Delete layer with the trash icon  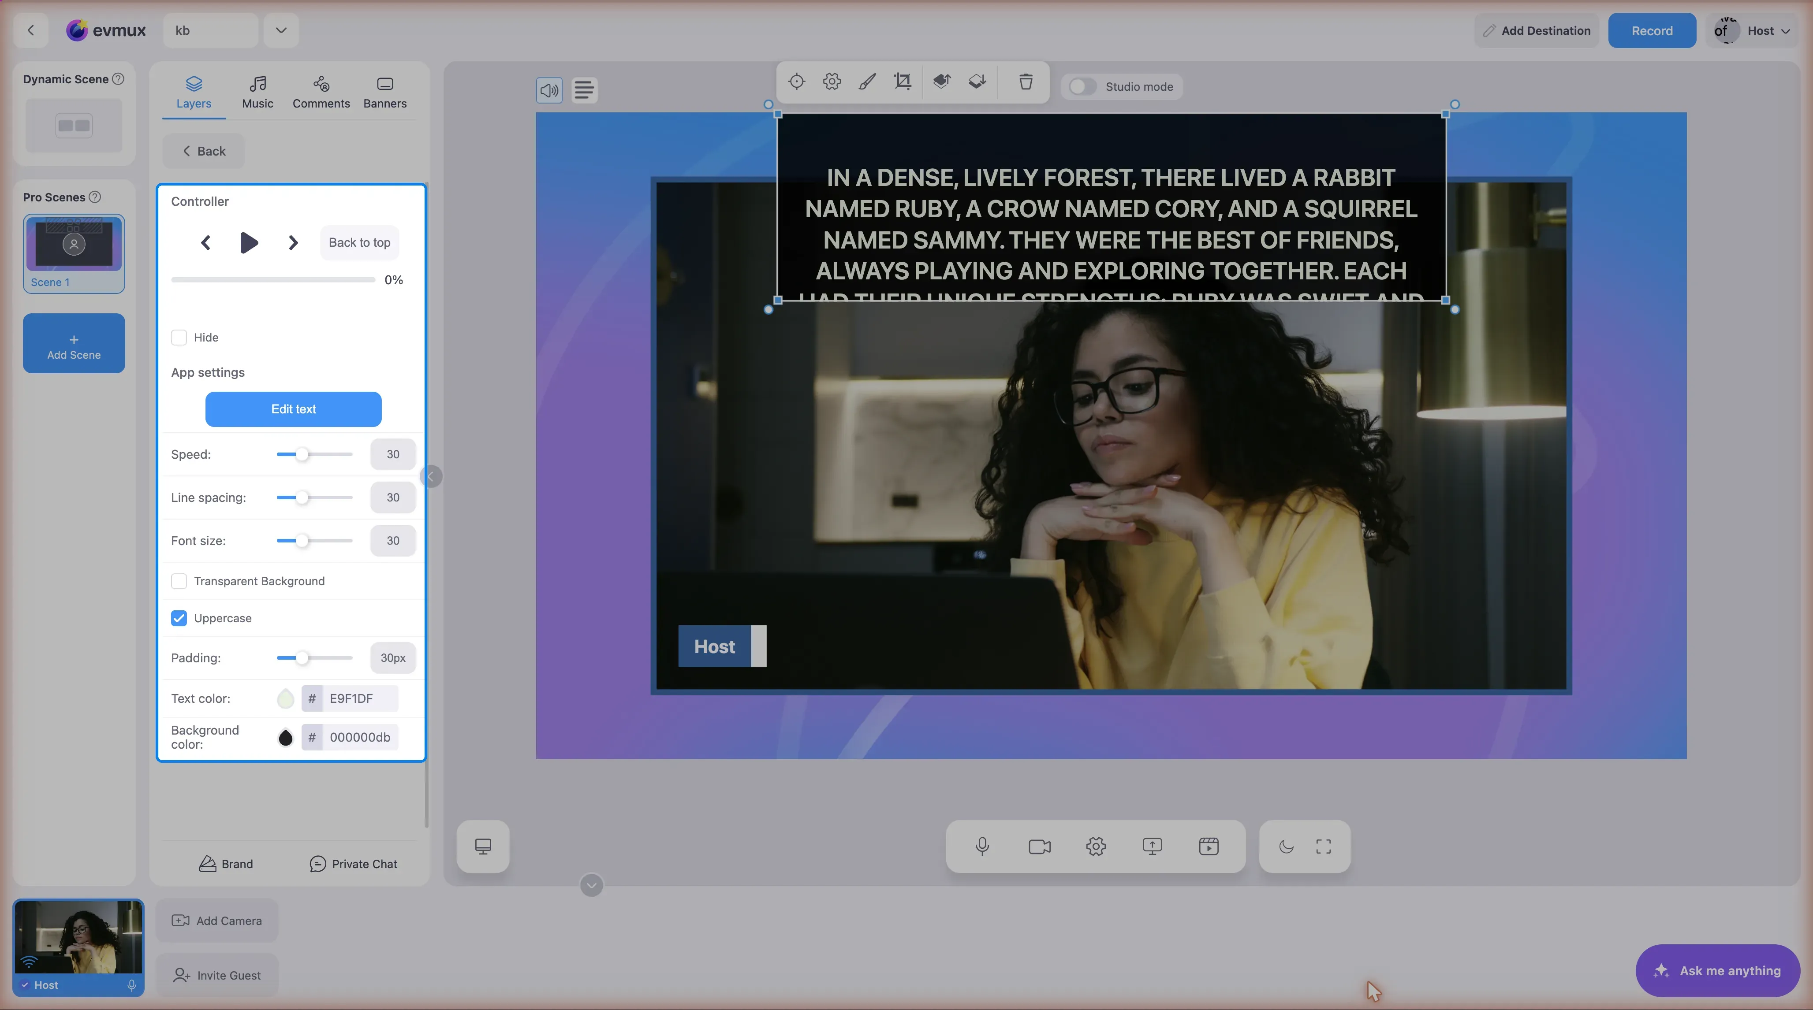click(1026, 82)
